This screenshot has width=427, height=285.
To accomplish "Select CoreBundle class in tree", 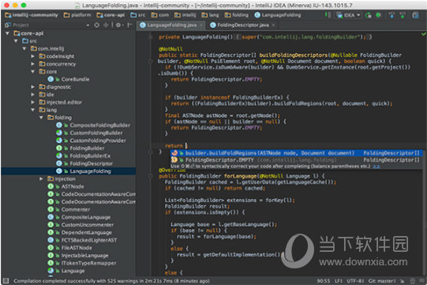I will [69, 79].
